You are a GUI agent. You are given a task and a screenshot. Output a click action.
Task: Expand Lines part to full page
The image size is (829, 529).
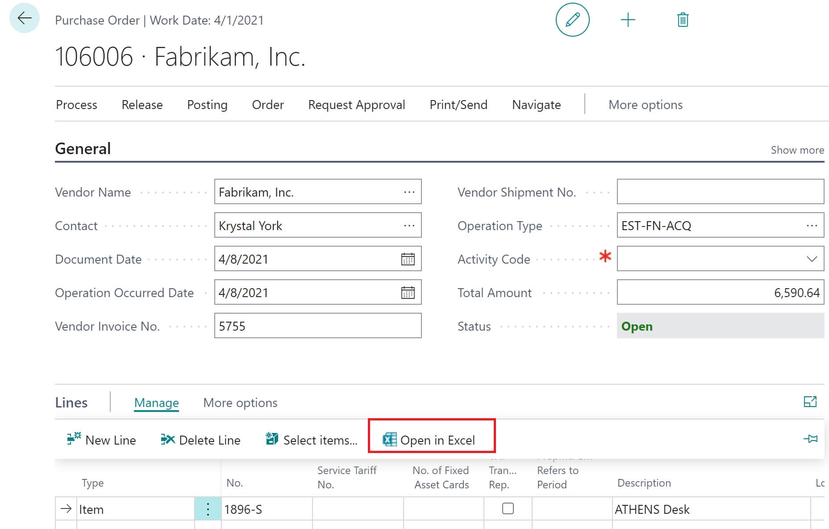(x=810, y=402)
